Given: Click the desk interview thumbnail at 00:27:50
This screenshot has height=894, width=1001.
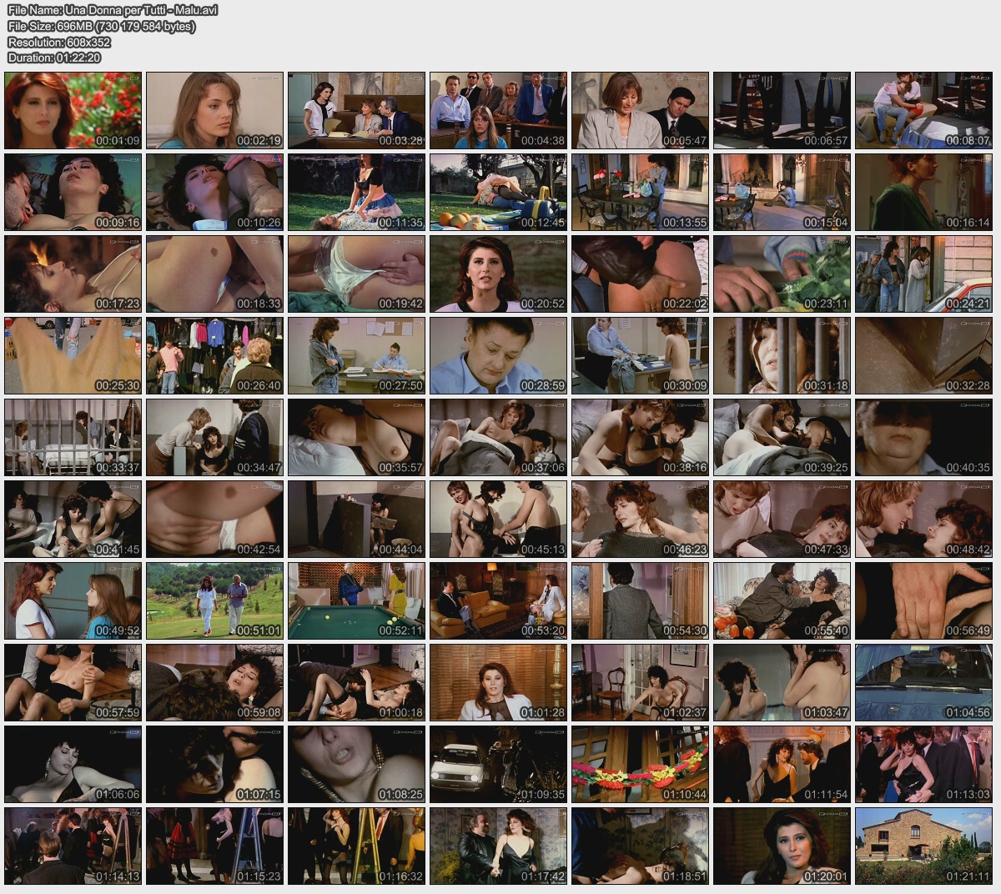Looking at the screenshot, I should coord(356,355).
